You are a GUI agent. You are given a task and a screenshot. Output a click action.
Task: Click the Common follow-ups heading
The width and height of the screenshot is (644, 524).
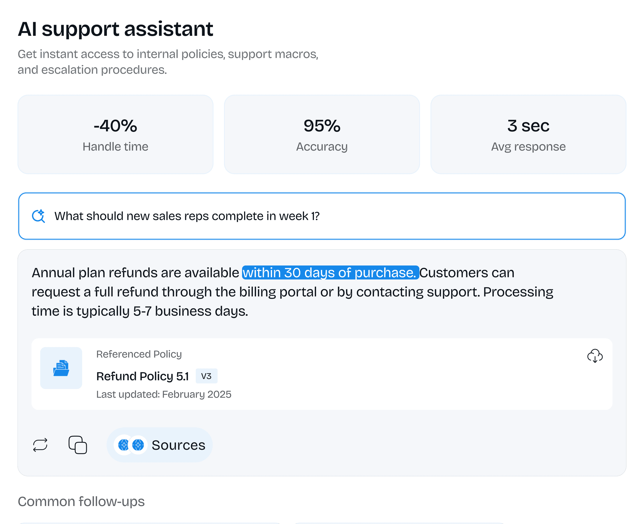coord(81,501)
